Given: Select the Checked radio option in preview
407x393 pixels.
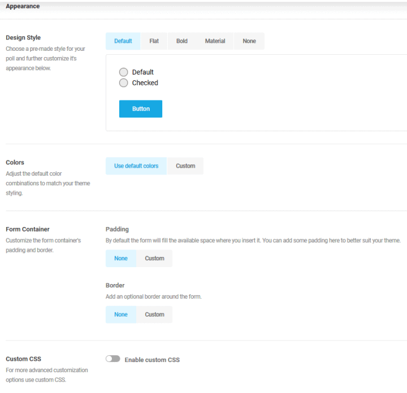Looking at the screenshot, I should pyautogui.click(x=124, y=83).
